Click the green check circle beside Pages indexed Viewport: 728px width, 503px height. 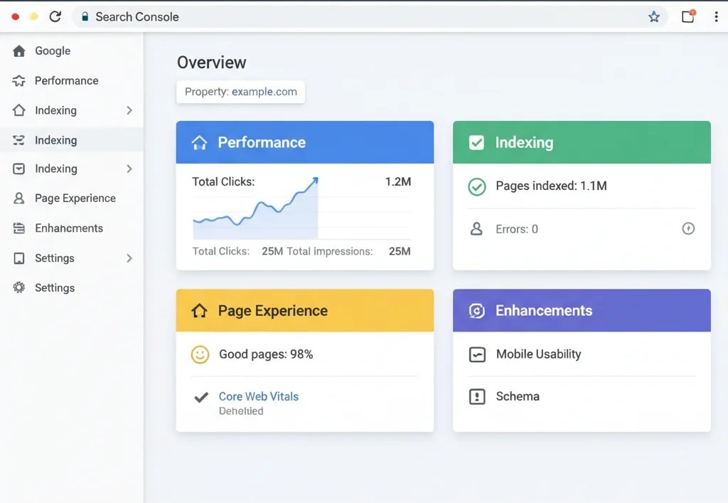point(476,186)
